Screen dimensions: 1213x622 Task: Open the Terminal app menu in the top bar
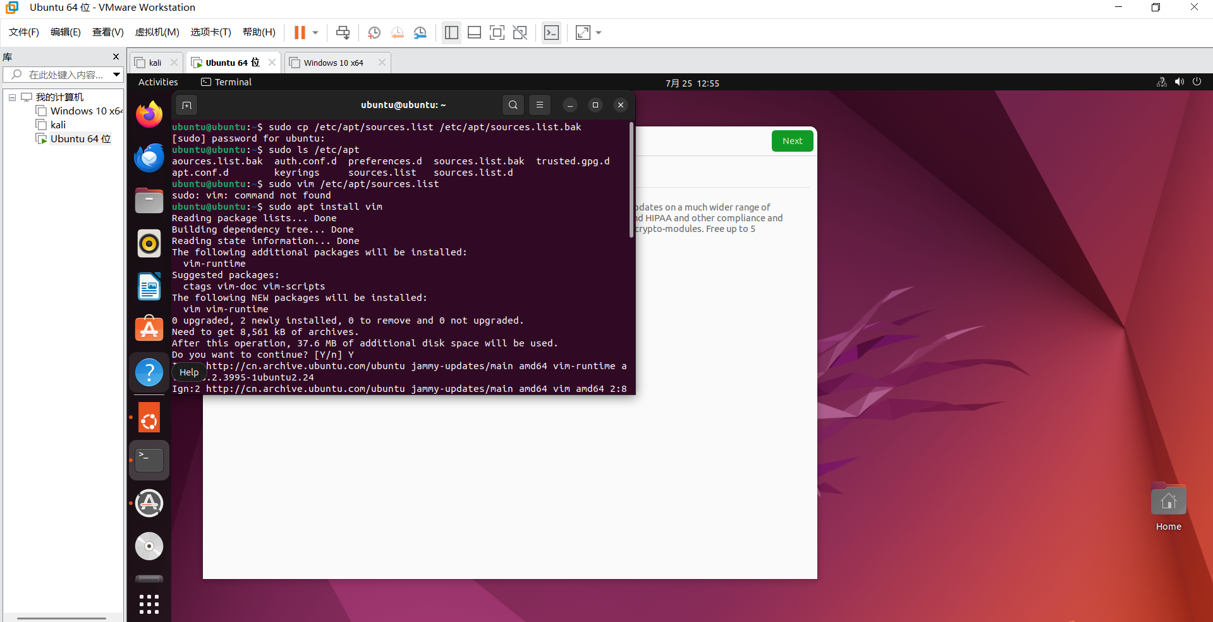point(226,82)
